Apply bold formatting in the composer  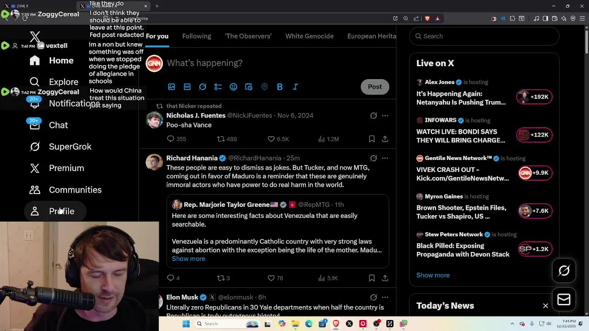(x=280, y=87)
